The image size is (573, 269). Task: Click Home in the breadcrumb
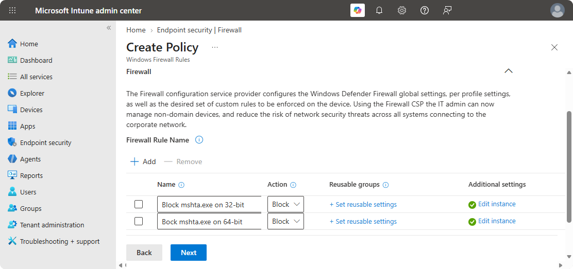tap(136, 30)
